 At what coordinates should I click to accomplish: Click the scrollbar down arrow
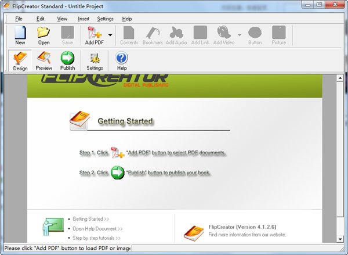coord(340,239)
